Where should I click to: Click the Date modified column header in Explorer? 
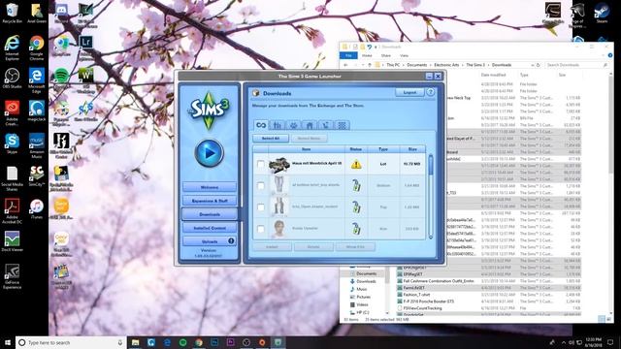click(x=493, y=75)
